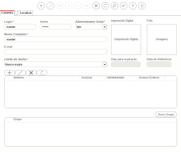Open help with the question mark icon

click(x=133, y=6)
